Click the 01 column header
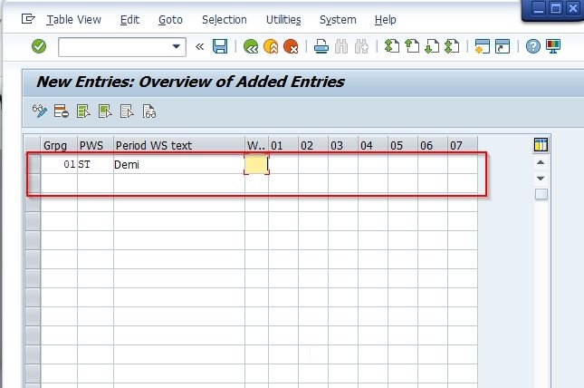584x388 pixels. coord(283,145)
